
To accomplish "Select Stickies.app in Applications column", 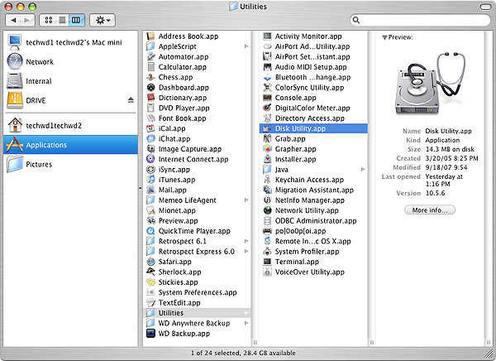I will [x=172, y=282].
